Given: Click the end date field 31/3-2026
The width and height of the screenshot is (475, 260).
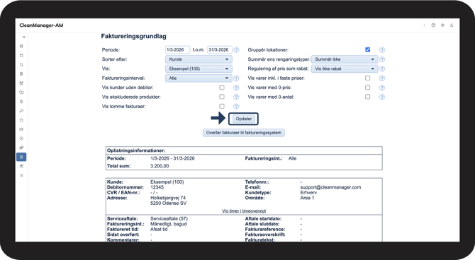Looking at the screenshot, I should pos(220,50).
